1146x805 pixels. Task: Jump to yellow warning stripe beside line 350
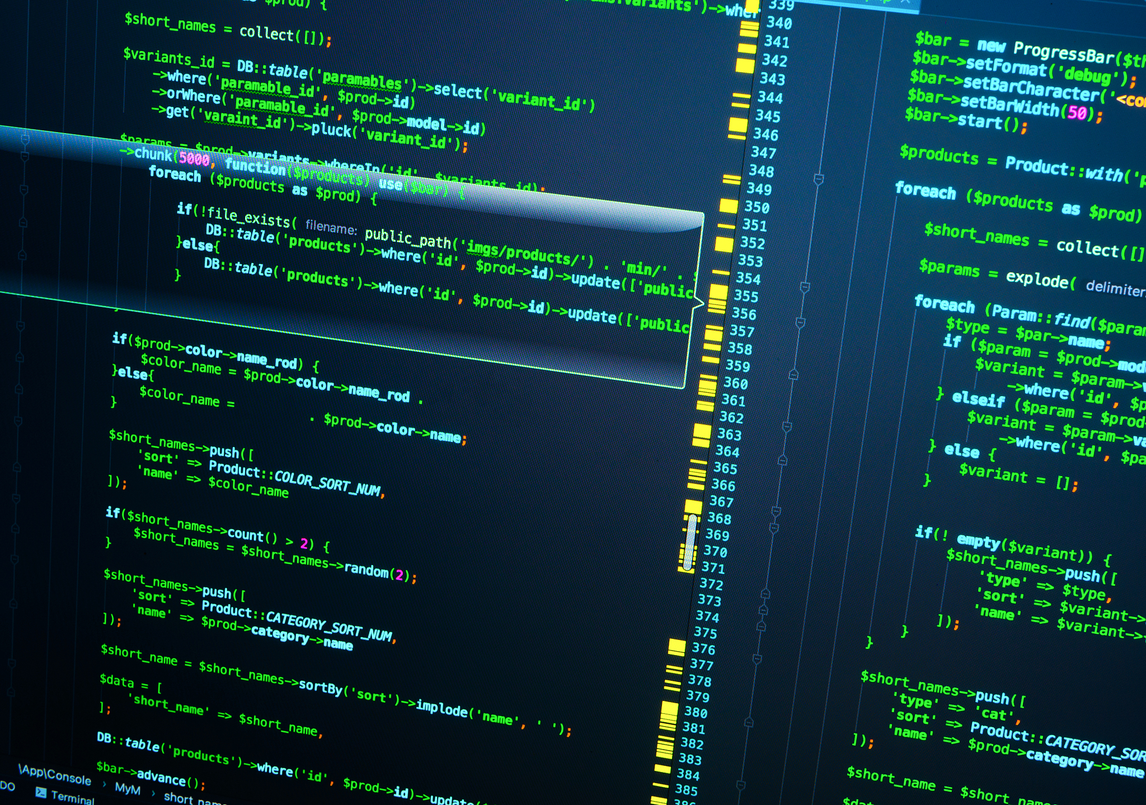[x=728, y=206]
